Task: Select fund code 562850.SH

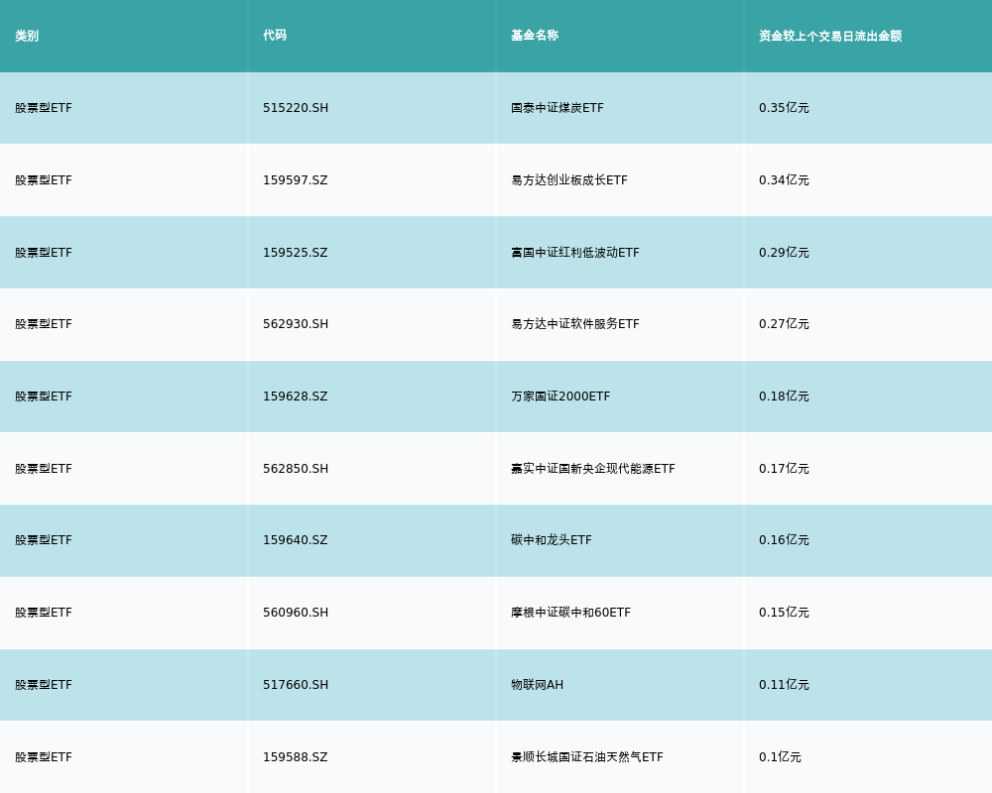Action: point(296,469)
